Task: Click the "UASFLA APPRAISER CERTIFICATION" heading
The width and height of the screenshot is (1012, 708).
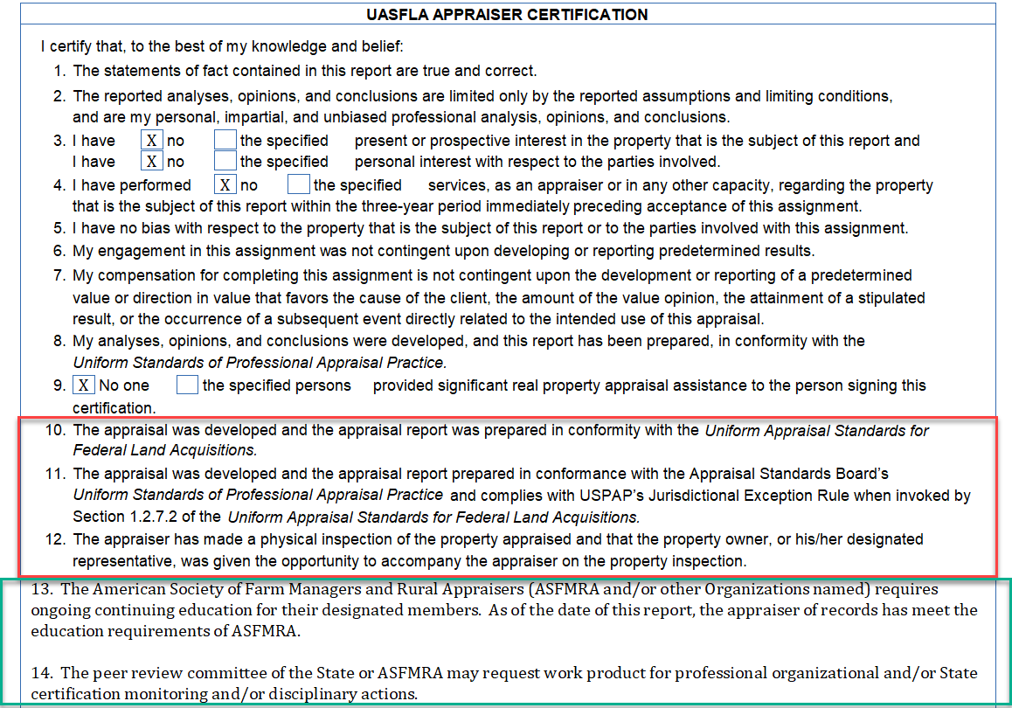Action: point(506,15)
